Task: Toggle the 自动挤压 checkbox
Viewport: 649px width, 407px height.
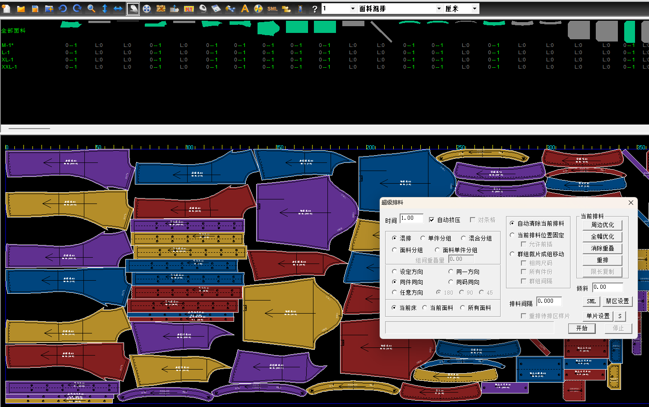Action: (432, 220)
